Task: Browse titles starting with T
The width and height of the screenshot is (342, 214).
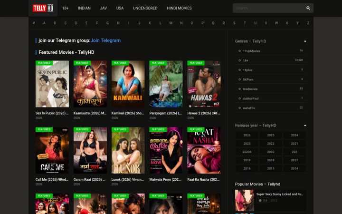Action: (x=245, y=23)
